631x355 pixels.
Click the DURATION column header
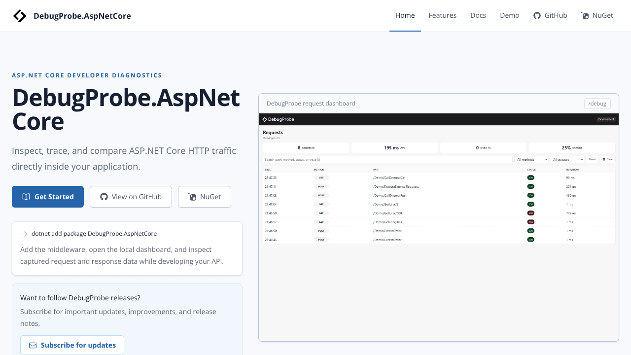(572, 170)
